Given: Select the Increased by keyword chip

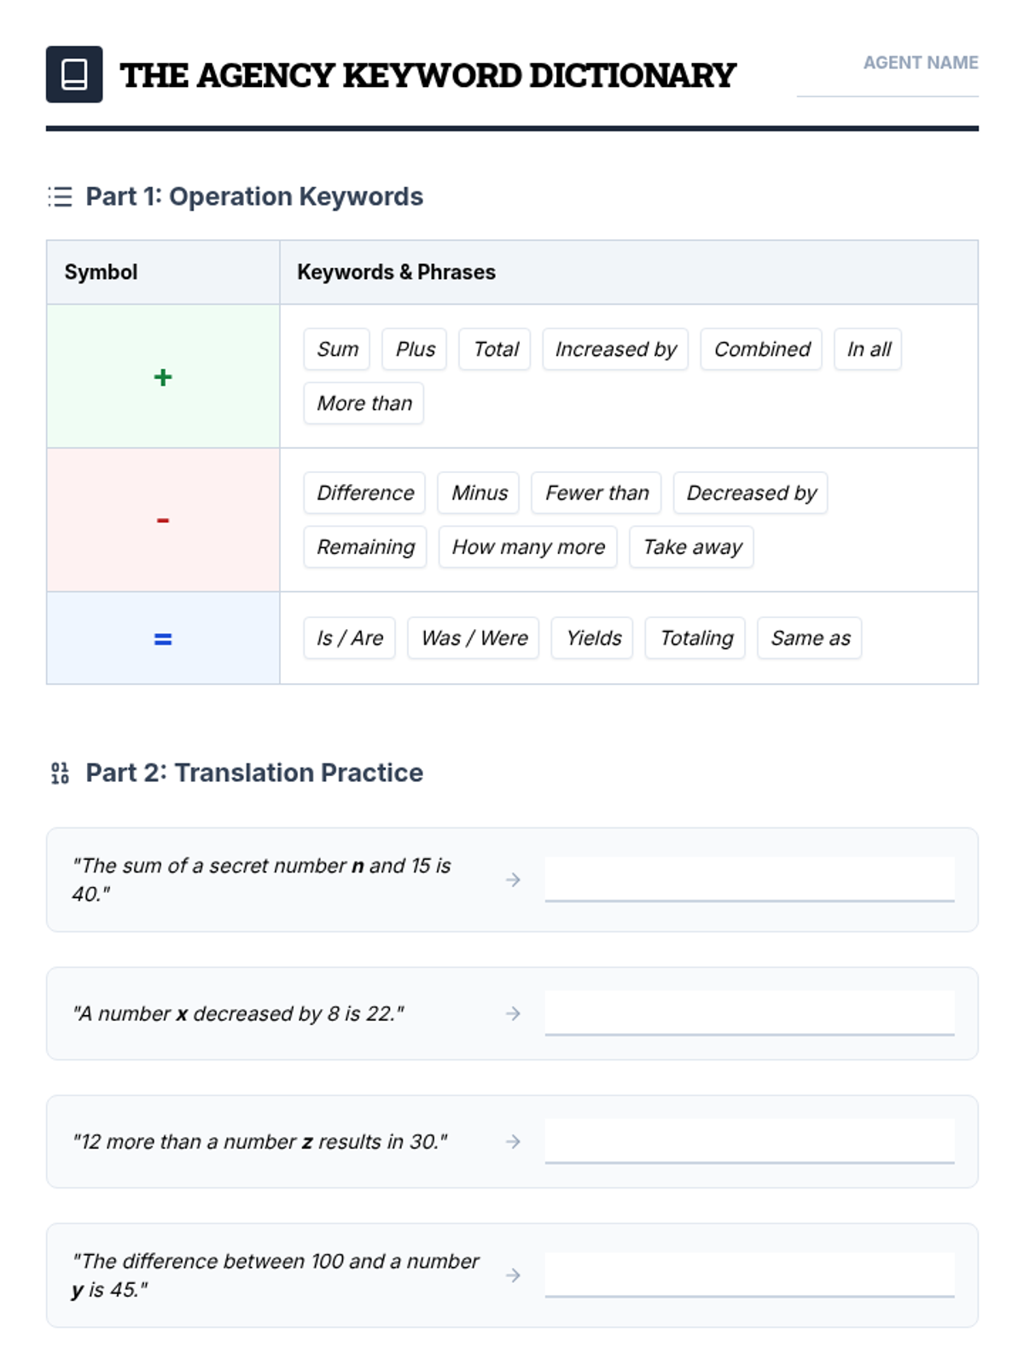Looking at the screenshot, I should 615,349.
